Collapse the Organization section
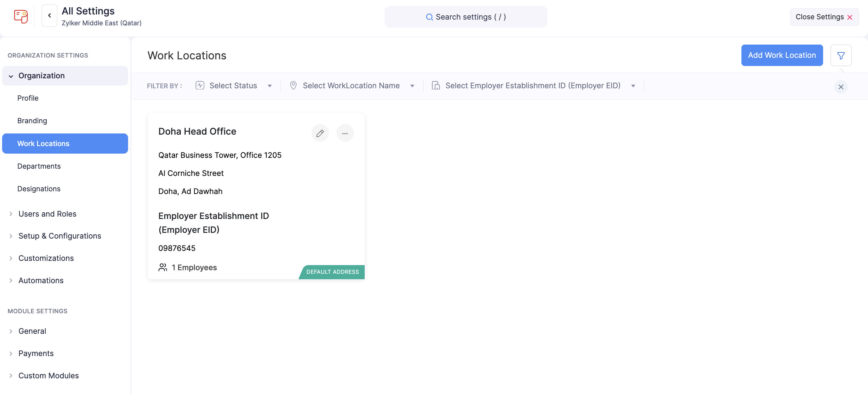The width and height of the screenshot is (868, 394). coord(42,76)
